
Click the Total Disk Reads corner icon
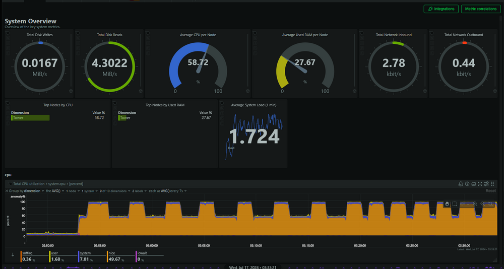(78, 33)
